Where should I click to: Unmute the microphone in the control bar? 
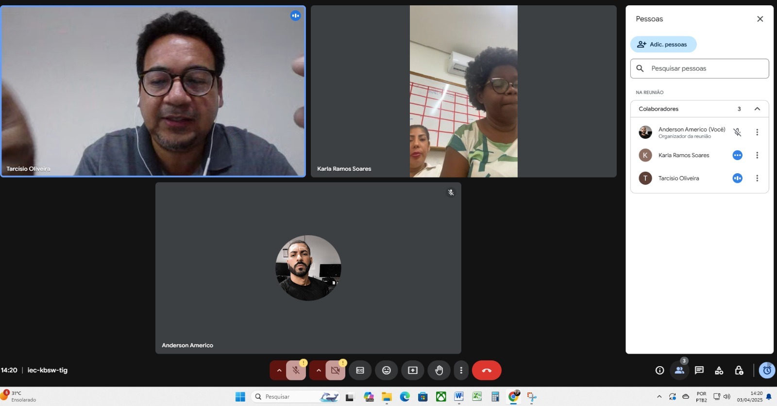(x=296, y=371)
